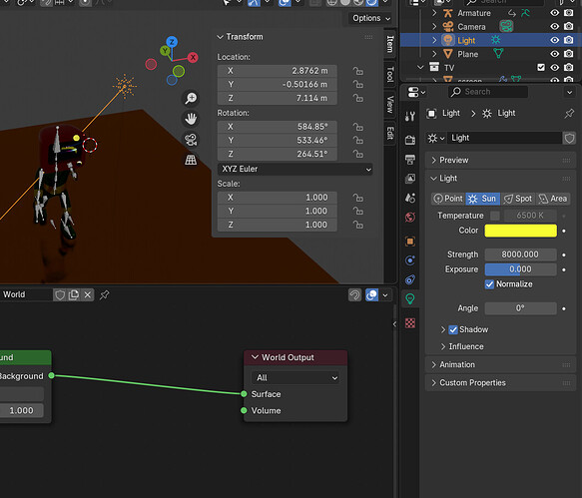
Task: Open the Physics properties tab icon
Action: tap(410, 260)
